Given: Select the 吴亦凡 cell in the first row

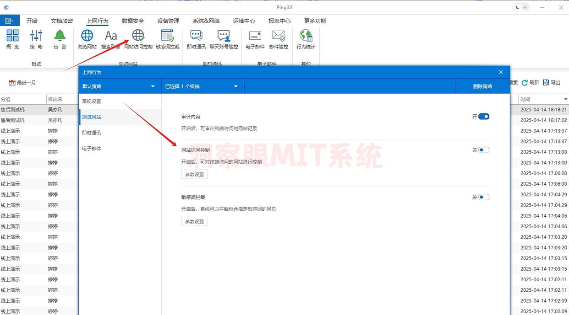Looking at the screenshot, I should tap(55, 110).
